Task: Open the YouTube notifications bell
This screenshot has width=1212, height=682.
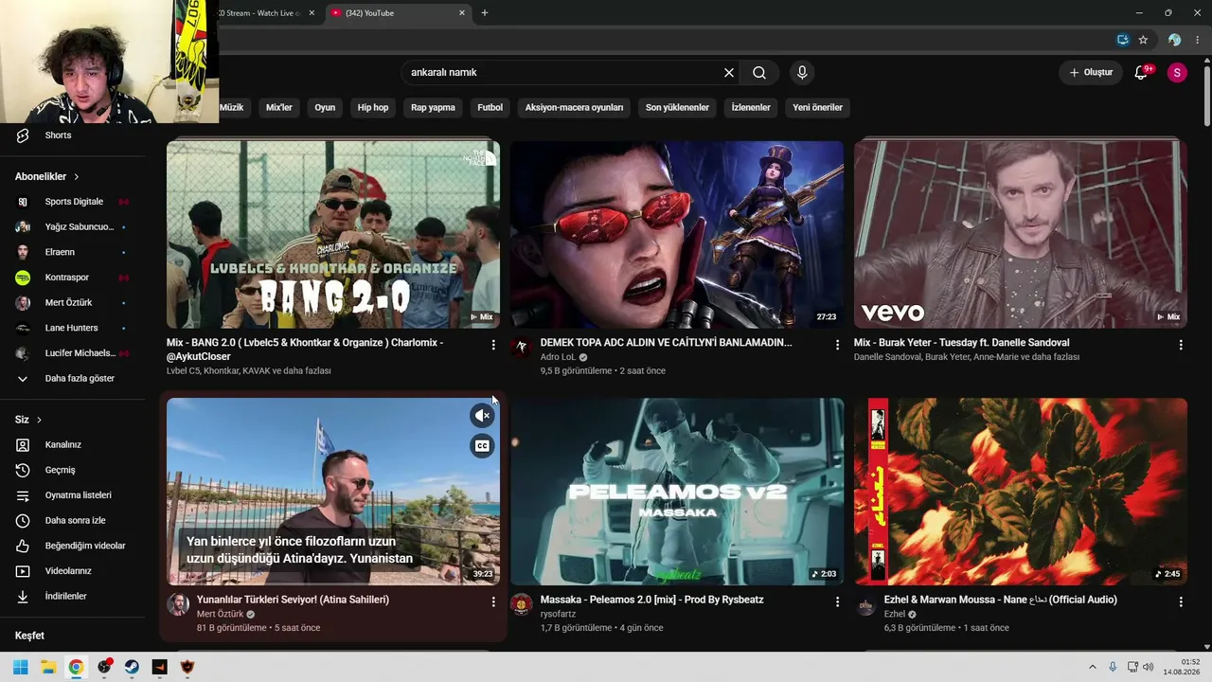Action: (1141, 73)
